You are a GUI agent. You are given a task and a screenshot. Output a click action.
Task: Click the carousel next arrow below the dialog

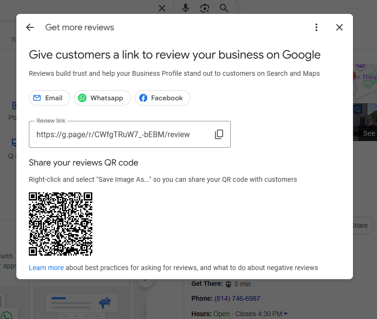(x=146, y=282)
